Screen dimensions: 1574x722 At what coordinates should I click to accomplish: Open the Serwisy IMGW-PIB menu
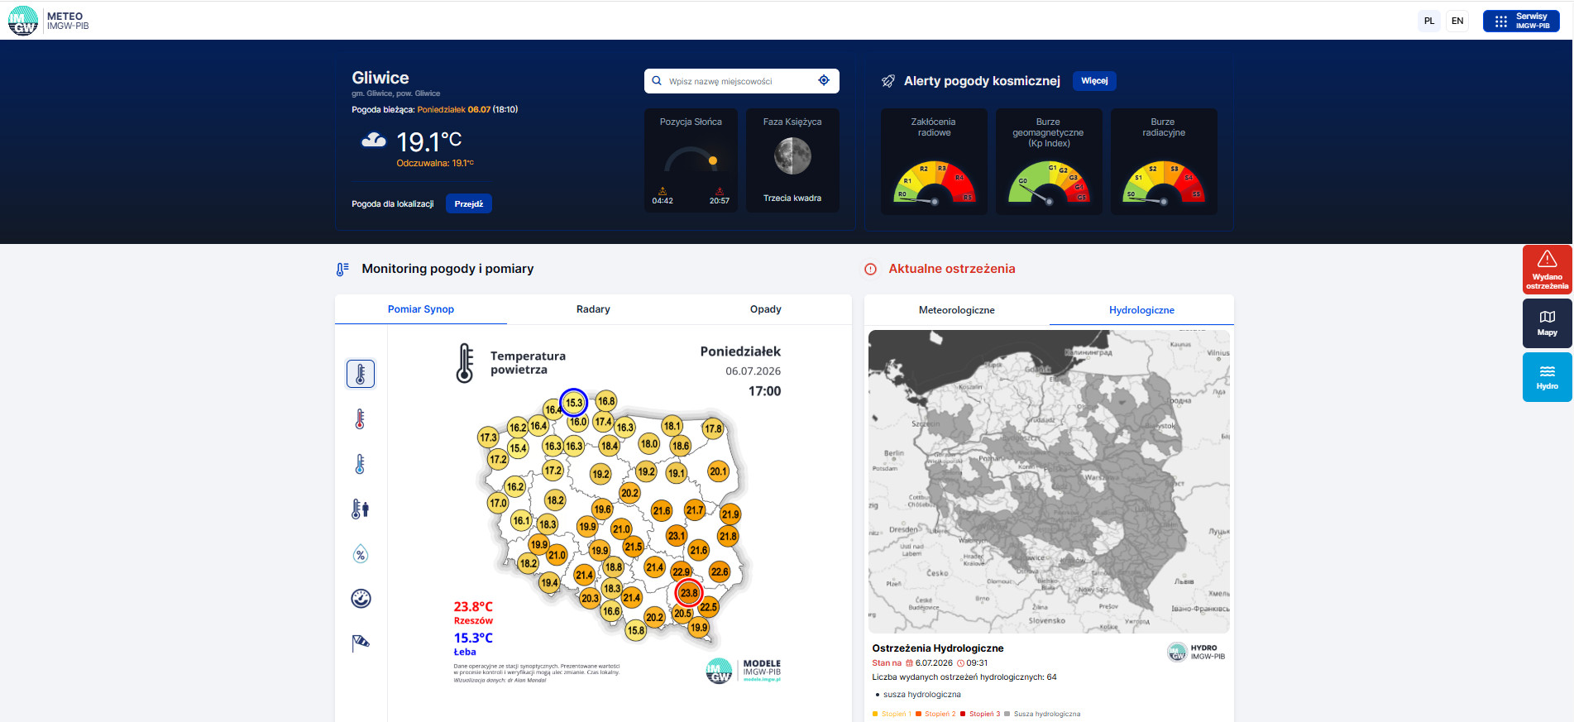coord(1521,22)
